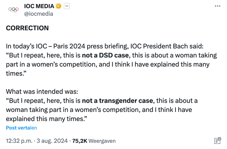Image resolution: width=227 pixels, height=149 pixels.
Task: Click the 3 aug. 2024 date
Action: click(x=52, y=141)
